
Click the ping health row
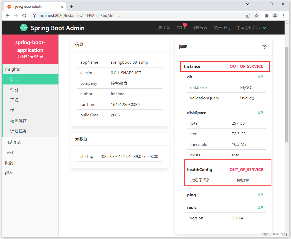[225, 195]
